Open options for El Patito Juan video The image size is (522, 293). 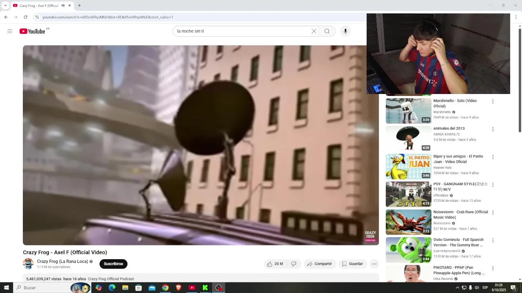[x=493, y=157]
